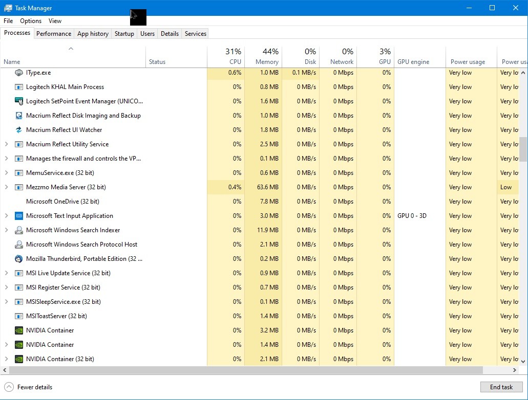Viewport: 528px width, 400px height.
Task: Click the 63.6 MB memory cell
Action: pos(263,187)
